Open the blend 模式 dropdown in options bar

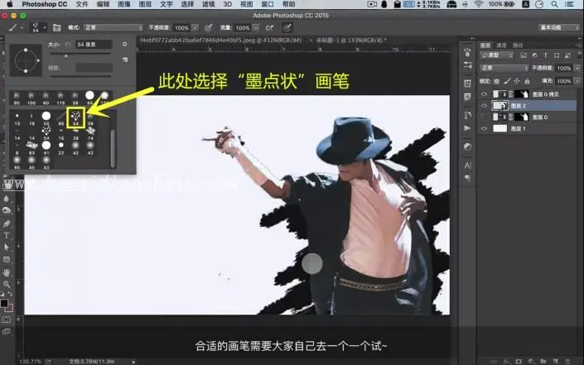pos(113,27)
